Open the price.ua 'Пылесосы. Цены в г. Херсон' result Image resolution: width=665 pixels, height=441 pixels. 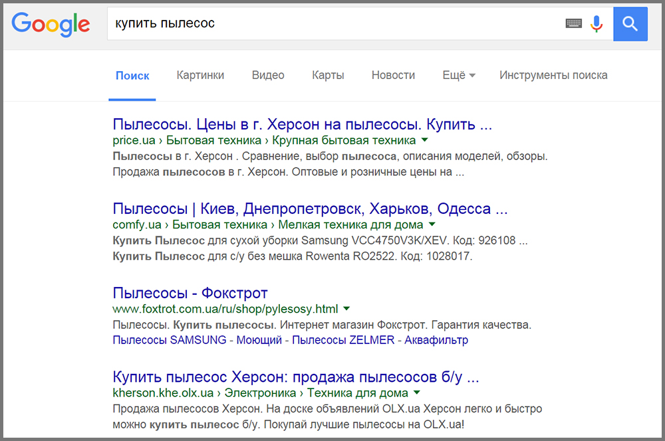pyautogui.click(x=303, y=124)
